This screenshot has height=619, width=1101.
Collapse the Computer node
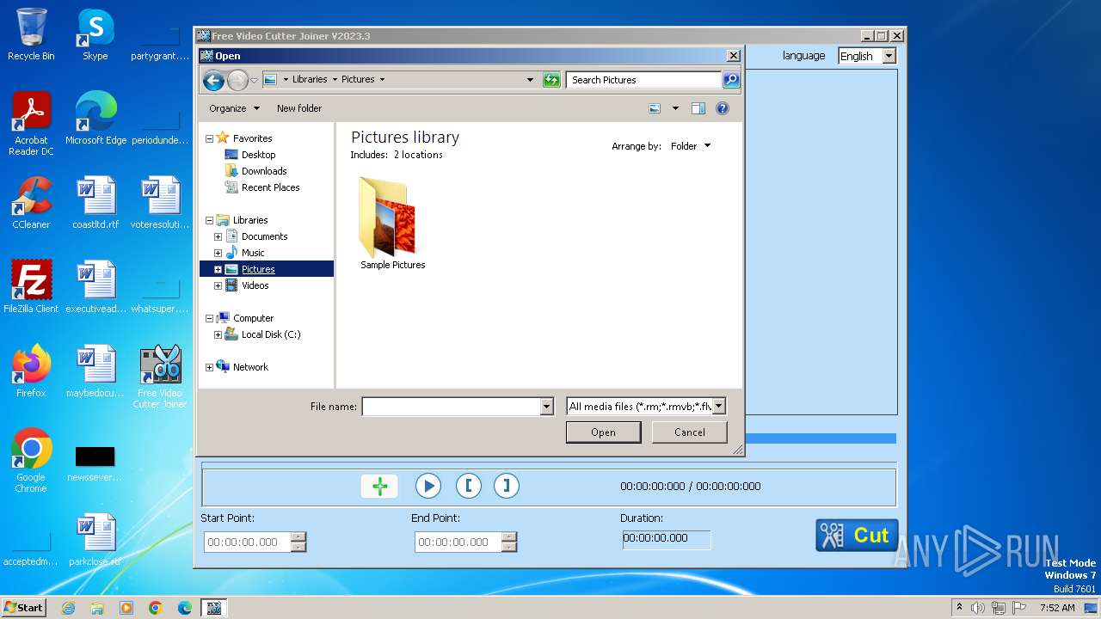(209, 318)
